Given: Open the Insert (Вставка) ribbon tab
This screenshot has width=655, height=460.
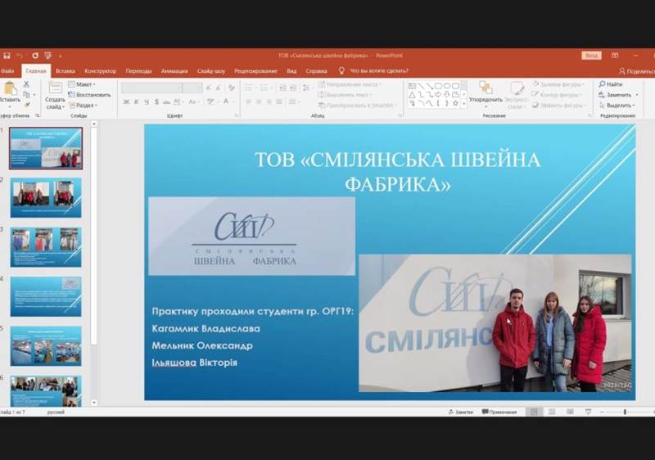Looking at the screenshot, I should pyautogui.click(x=65, y=71).
